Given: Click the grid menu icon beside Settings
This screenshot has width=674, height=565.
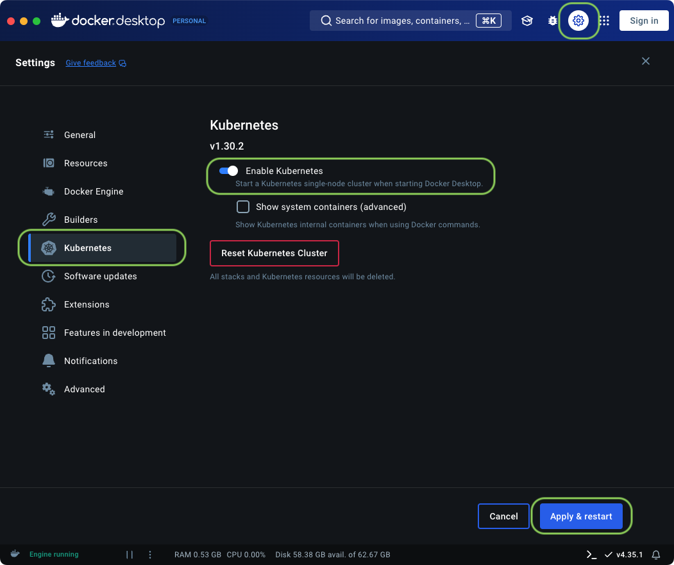Looking at the screenshot, I should pos(603,21).
